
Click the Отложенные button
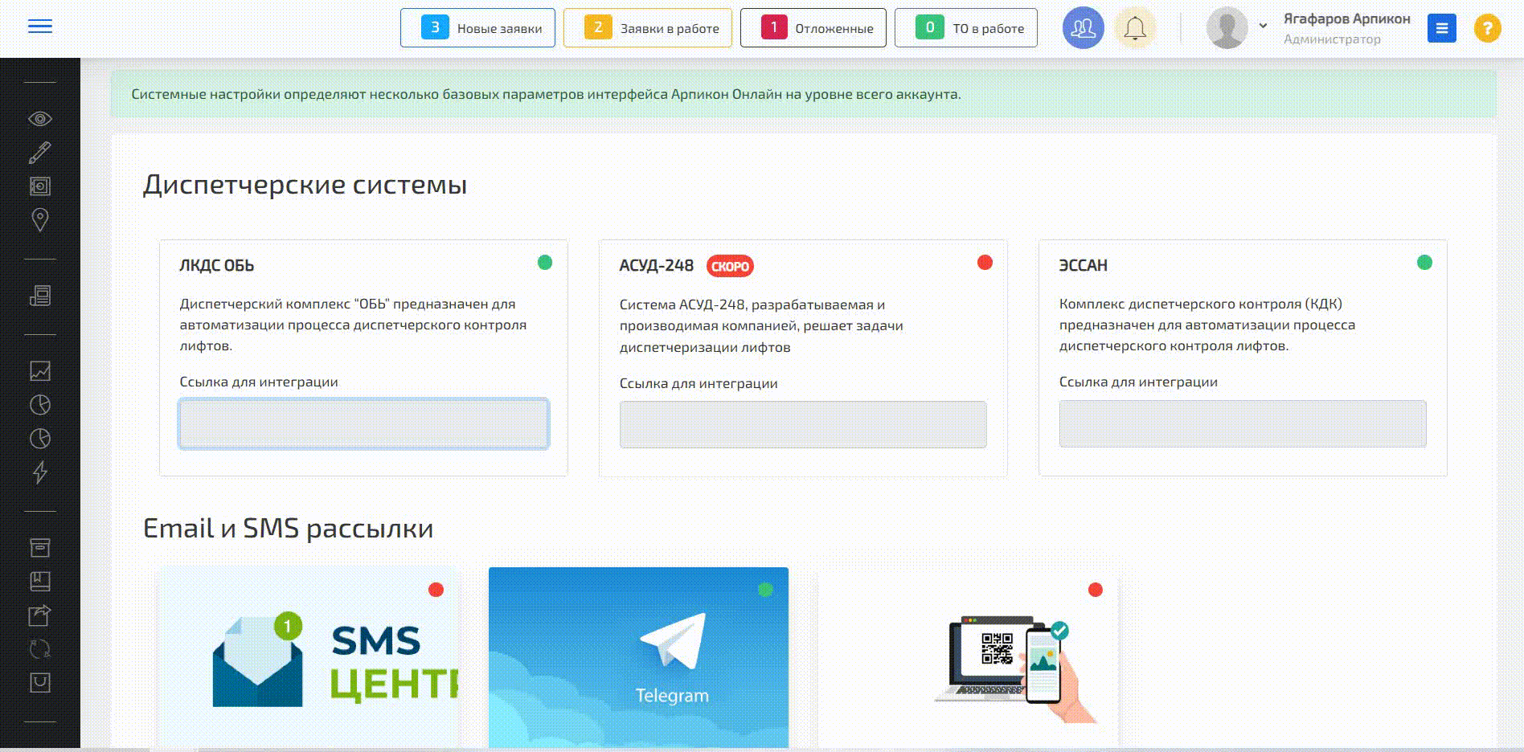click(x=813, y=28)
